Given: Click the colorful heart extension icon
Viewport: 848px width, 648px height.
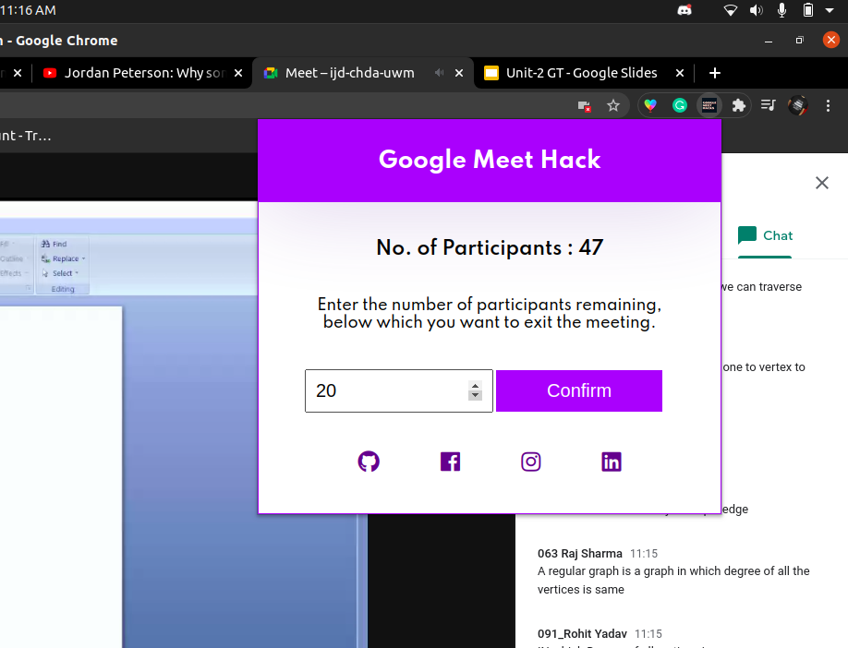Looking at the screenshot, I should click(650, 105).
